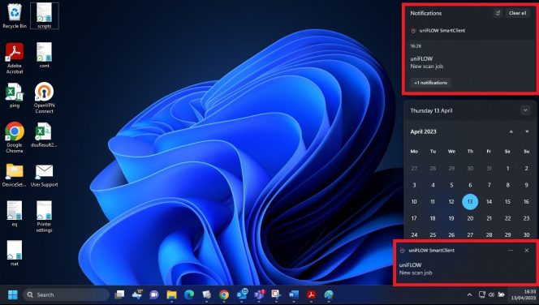Launch Adobe Acrobat from the desktop

tap(15, 58)
